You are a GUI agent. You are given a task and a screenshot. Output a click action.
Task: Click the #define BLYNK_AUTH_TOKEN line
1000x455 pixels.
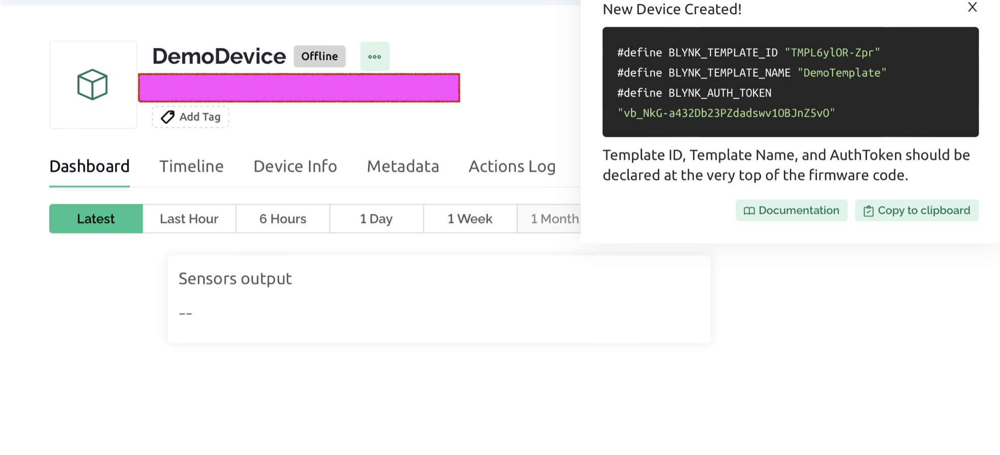694,93
